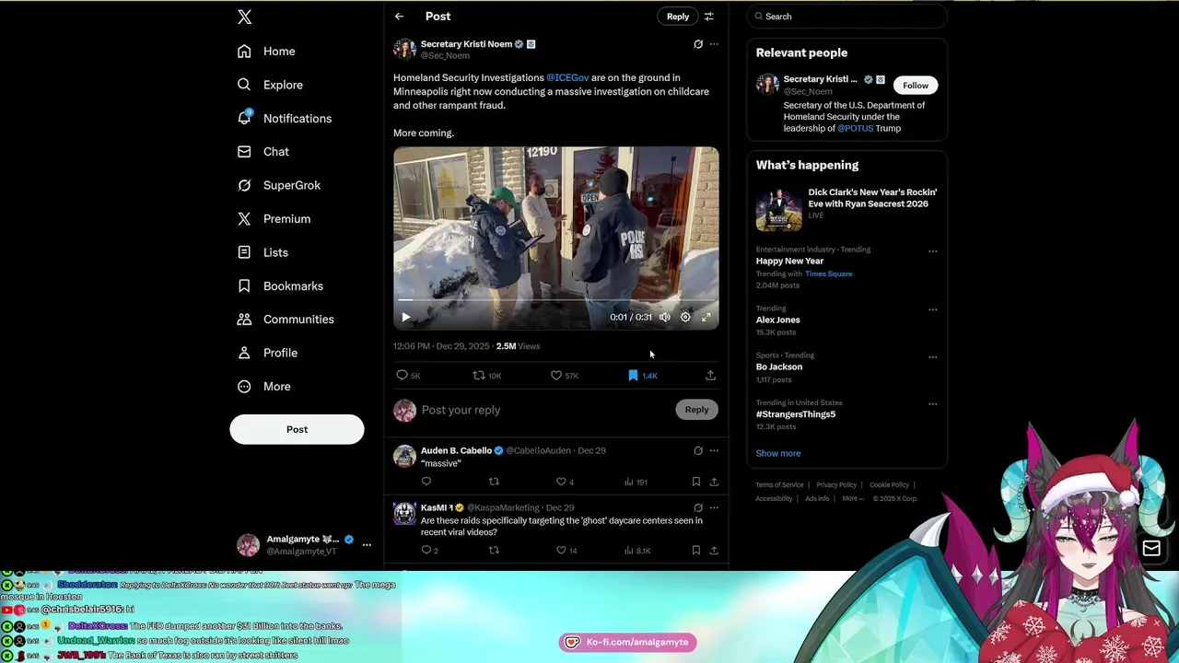Image resolution: width=1179 pixels, height=663 pixels.
Task: Bookmark Auden Cabello's reply
Action: (x=696, y=482)
